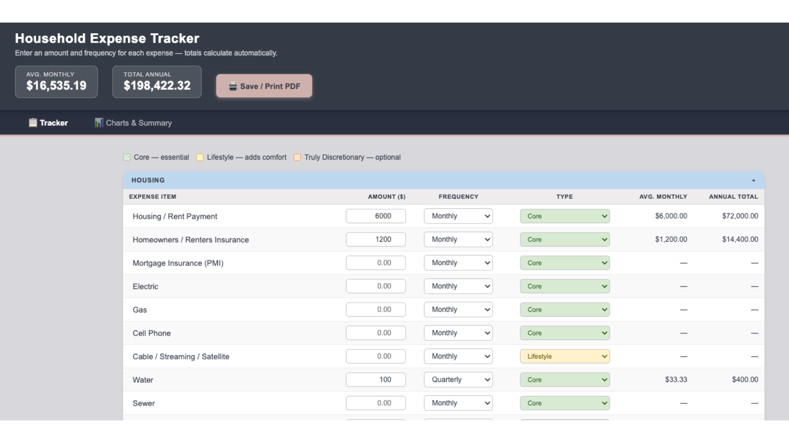
Task: Open frequency dropdown for Homeowners / Renters Insurance
Action: 458,240
